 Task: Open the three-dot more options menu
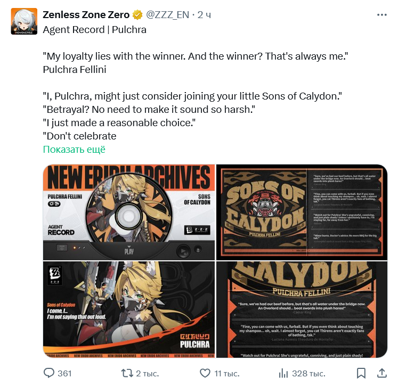click(382, 15)
